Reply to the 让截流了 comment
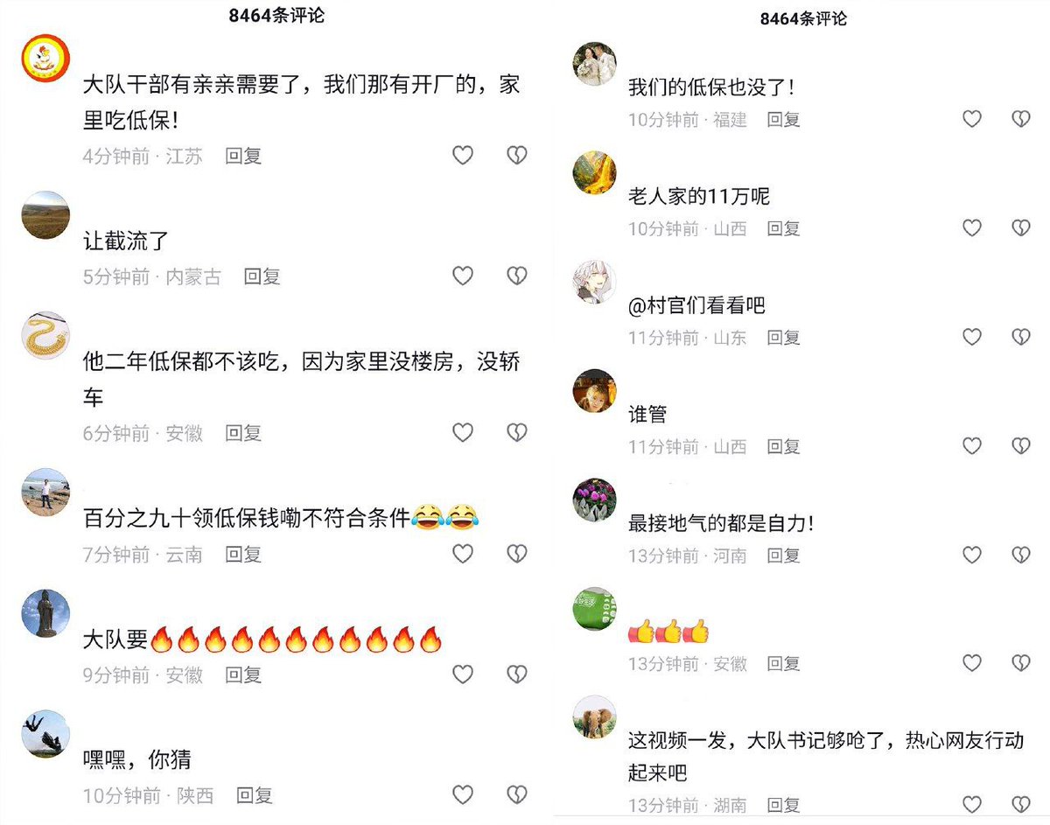 (x=262, y=276)
